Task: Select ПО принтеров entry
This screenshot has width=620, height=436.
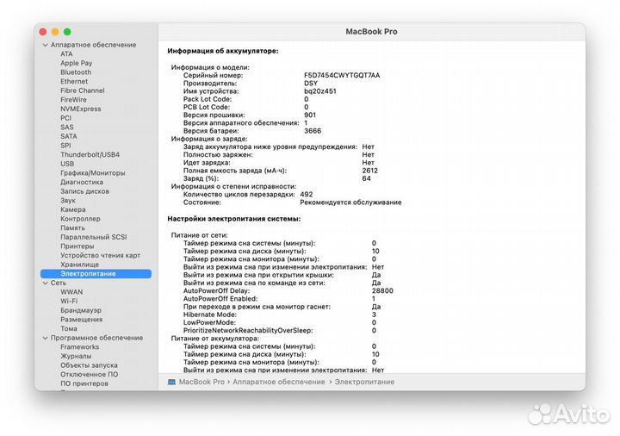Action: coord(84,383)
